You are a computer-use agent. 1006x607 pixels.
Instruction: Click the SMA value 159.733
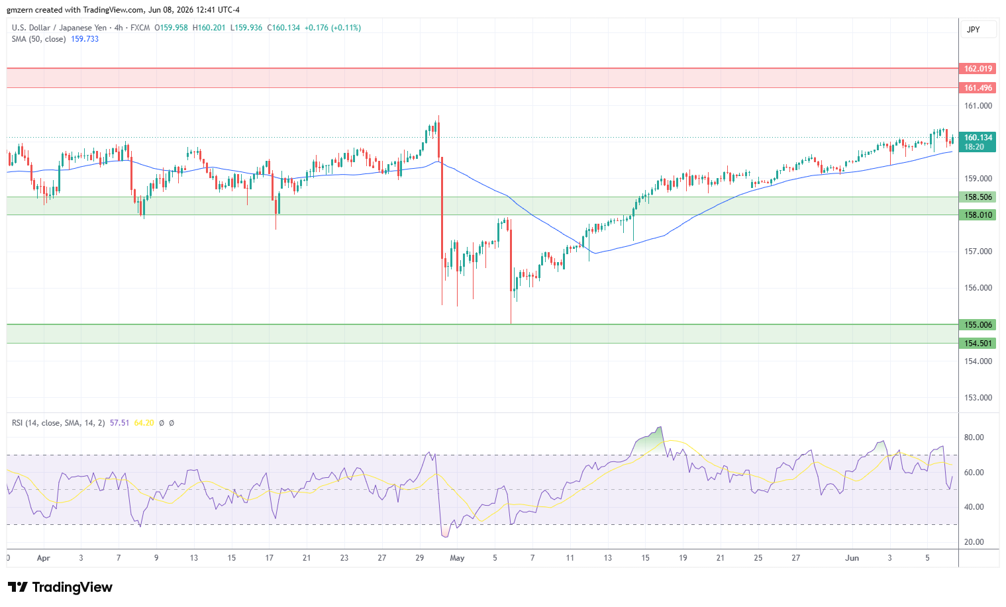tap(85, 39)
